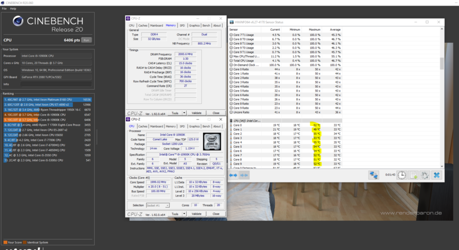Switch to Mainboard tab in lower CPU-Z
The height and width of the screenshot is (250, 459).
click(x=157, y=126)
